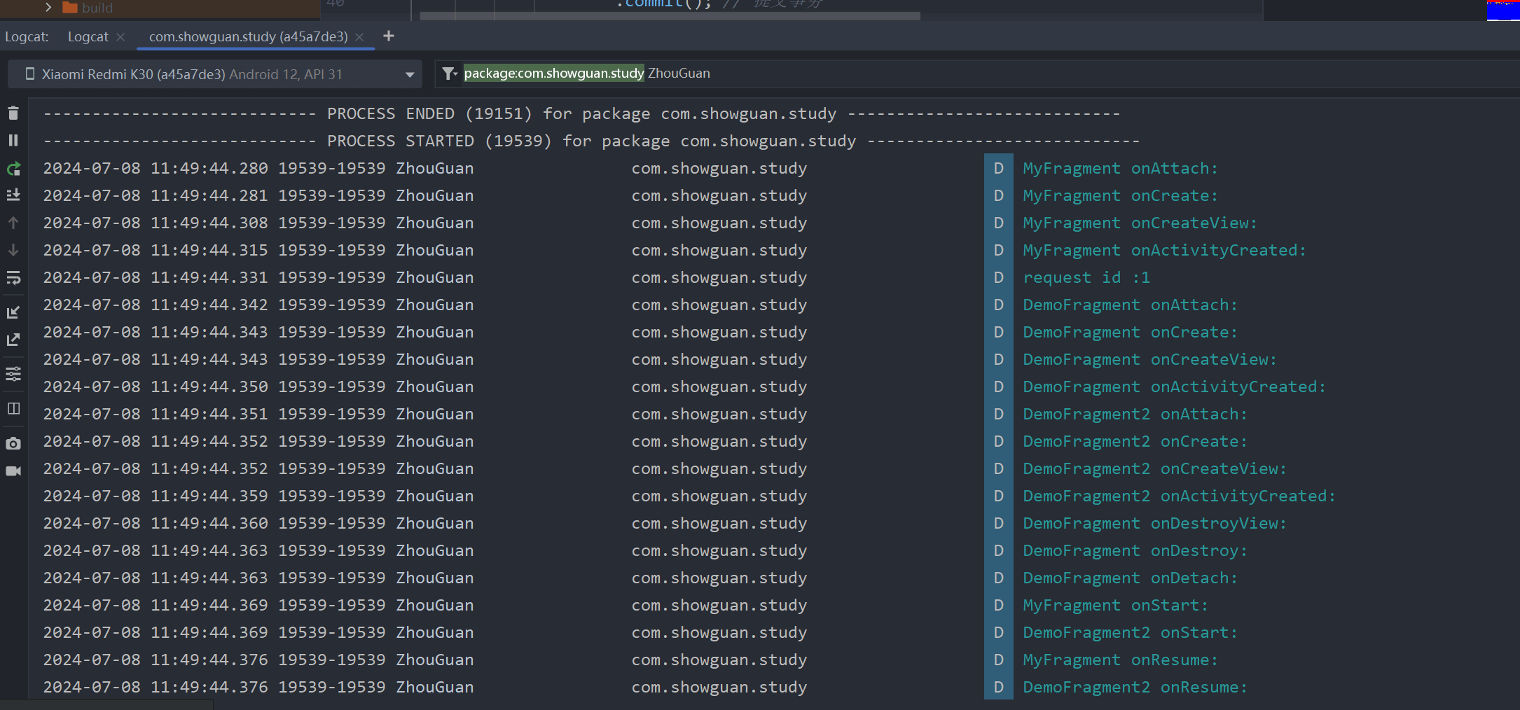1520x710 pixels.
Task: Click the 11:49:44.359 timestamp
Action: [209, 496]
